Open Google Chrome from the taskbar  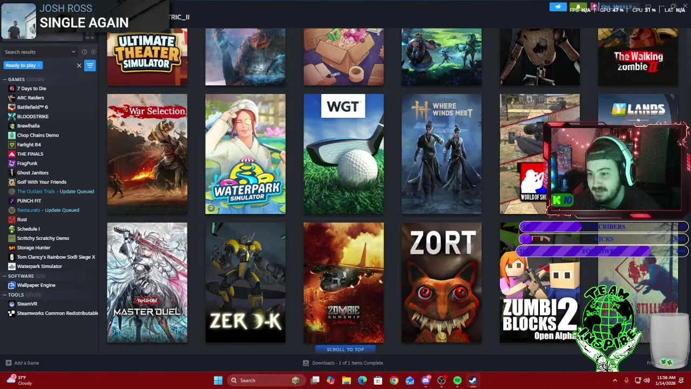394,380
